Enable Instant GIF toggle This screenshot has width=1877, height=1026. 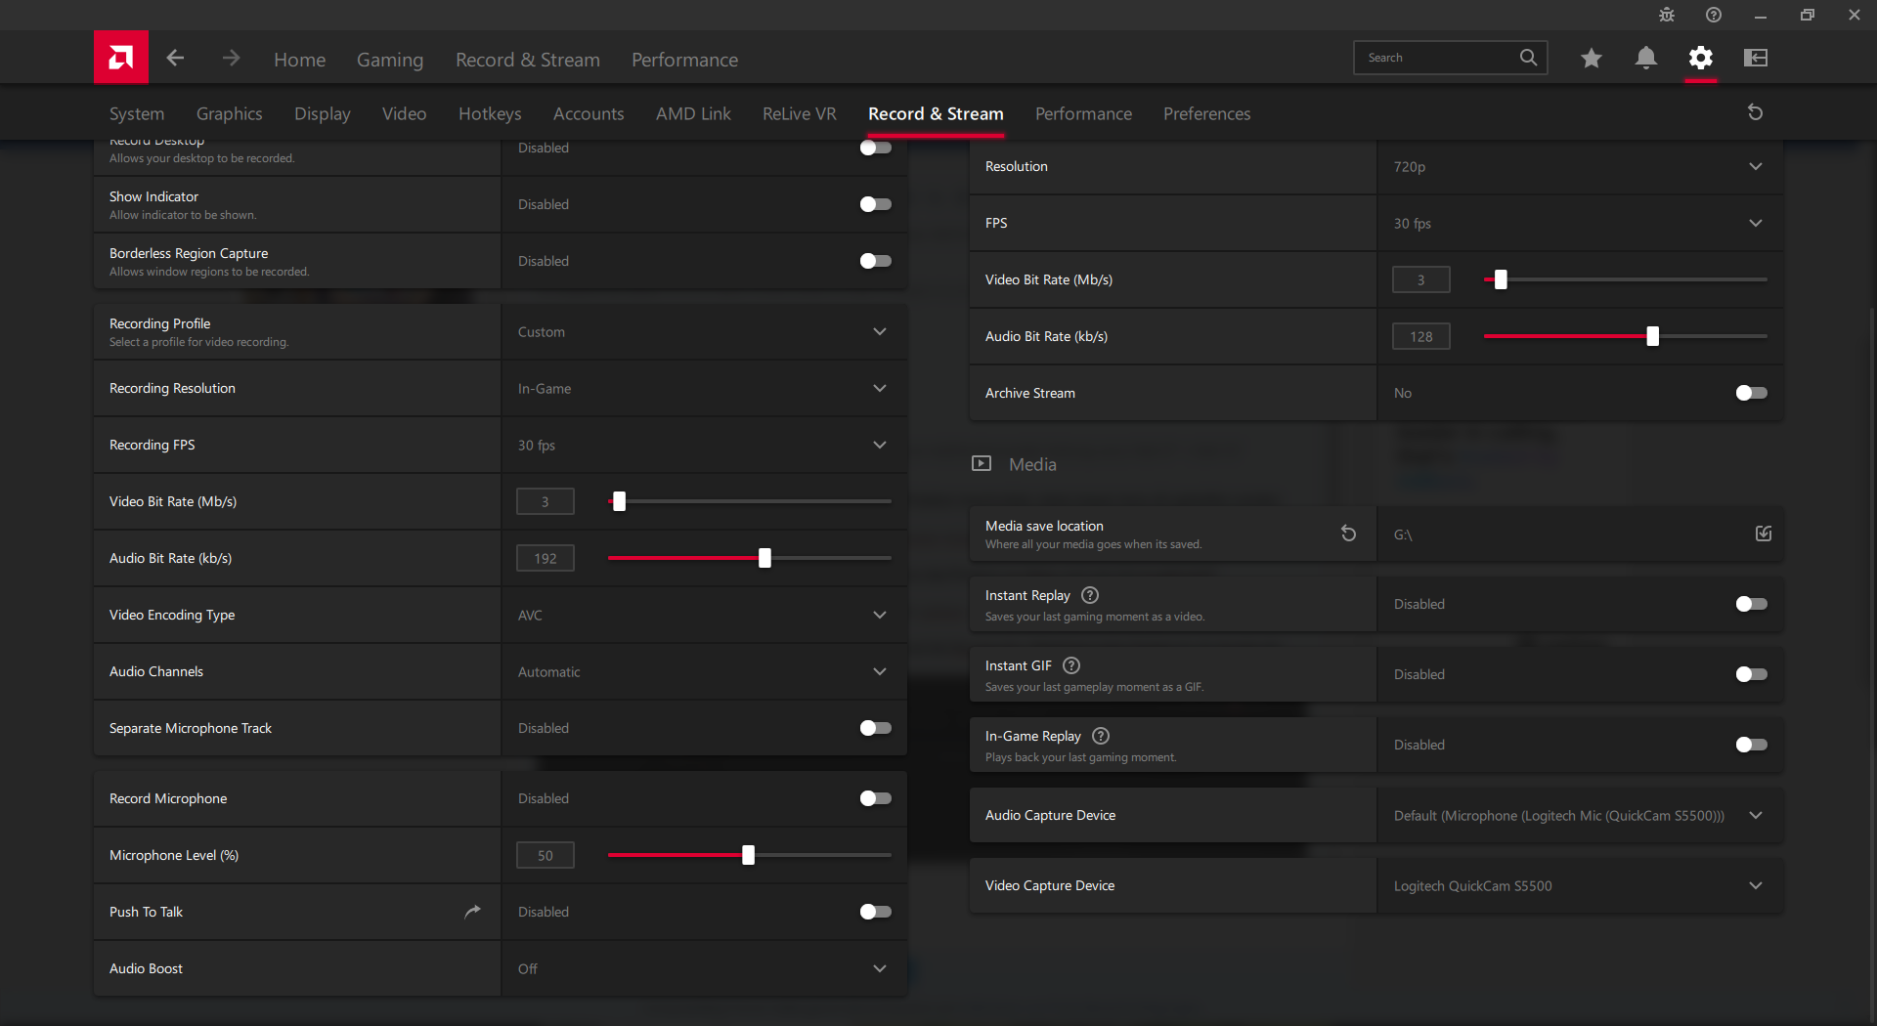pyautogui.click(x=1751, y=674)
